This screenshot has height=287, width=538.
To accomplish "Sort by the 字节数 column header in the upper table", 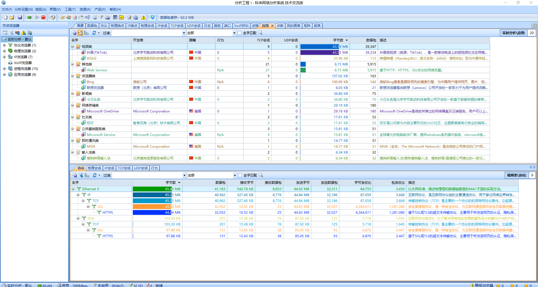I will [x=324, y=40].
